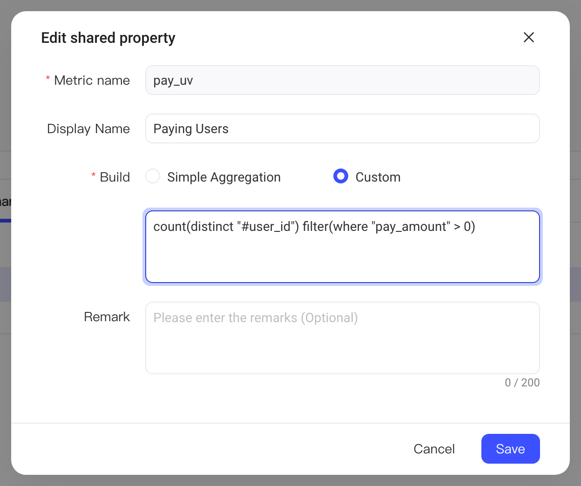
Task: Click the Metric name label
Action: [x=92, y=80]
